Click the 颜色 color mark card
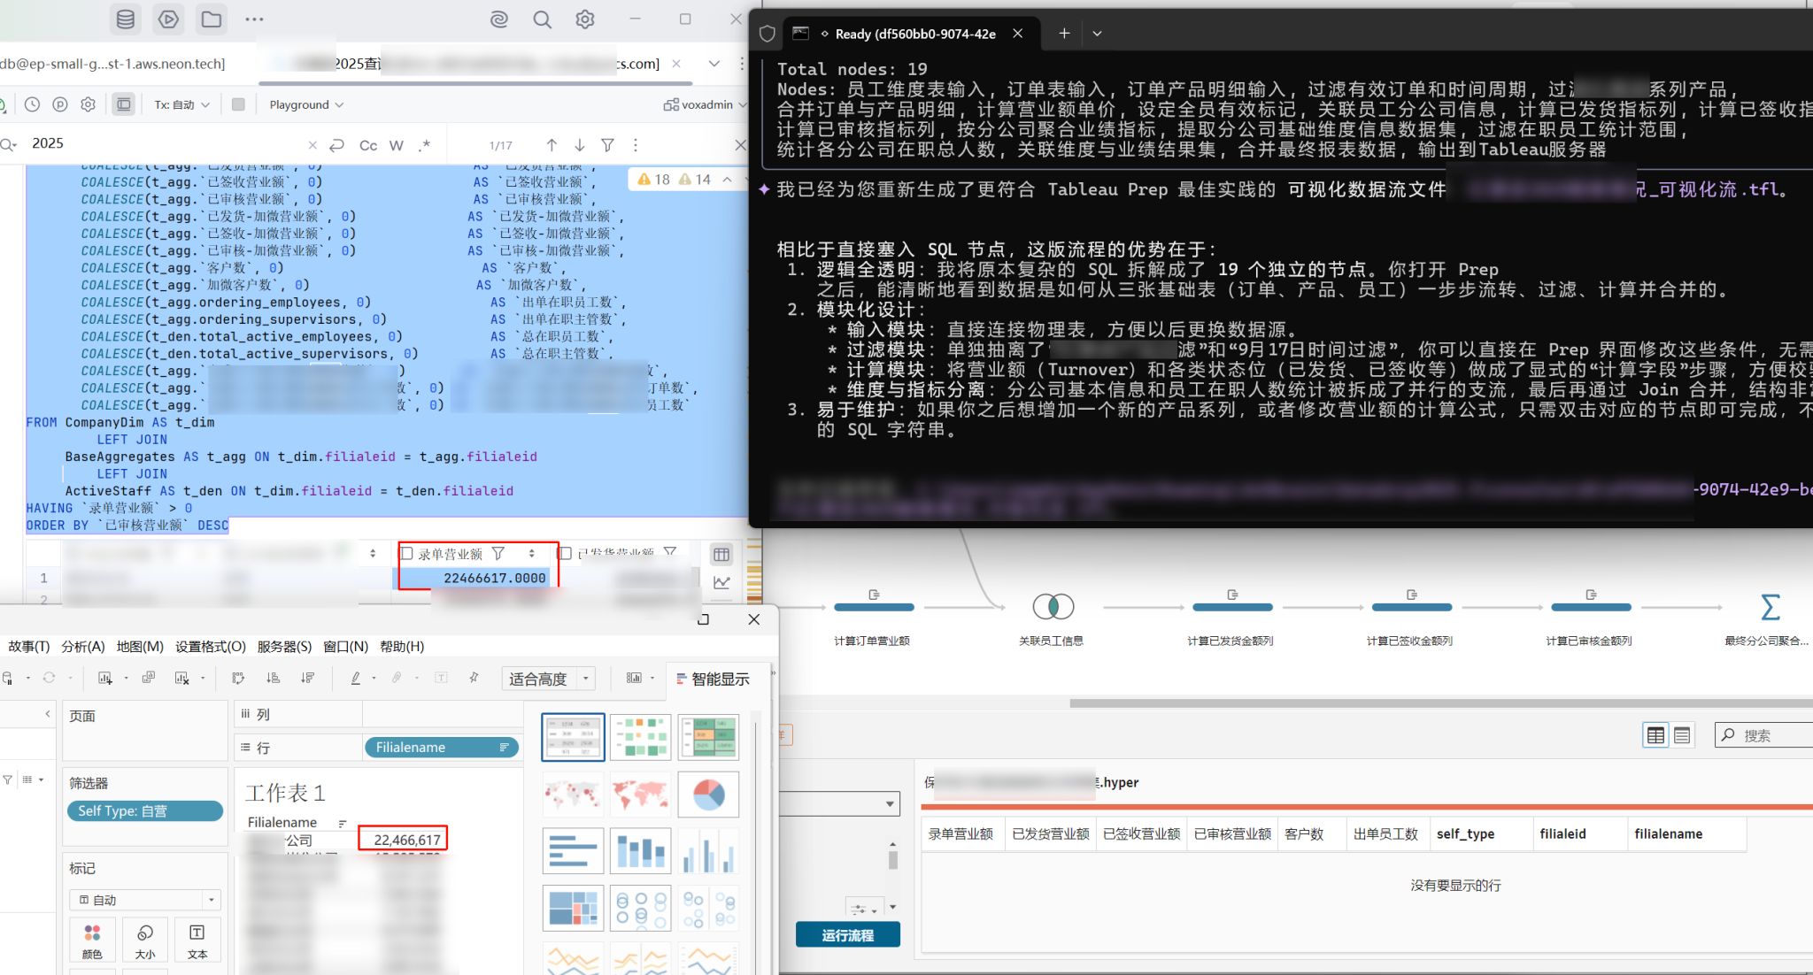This screenshot has height=975, width=1813. tap(92, 940)
